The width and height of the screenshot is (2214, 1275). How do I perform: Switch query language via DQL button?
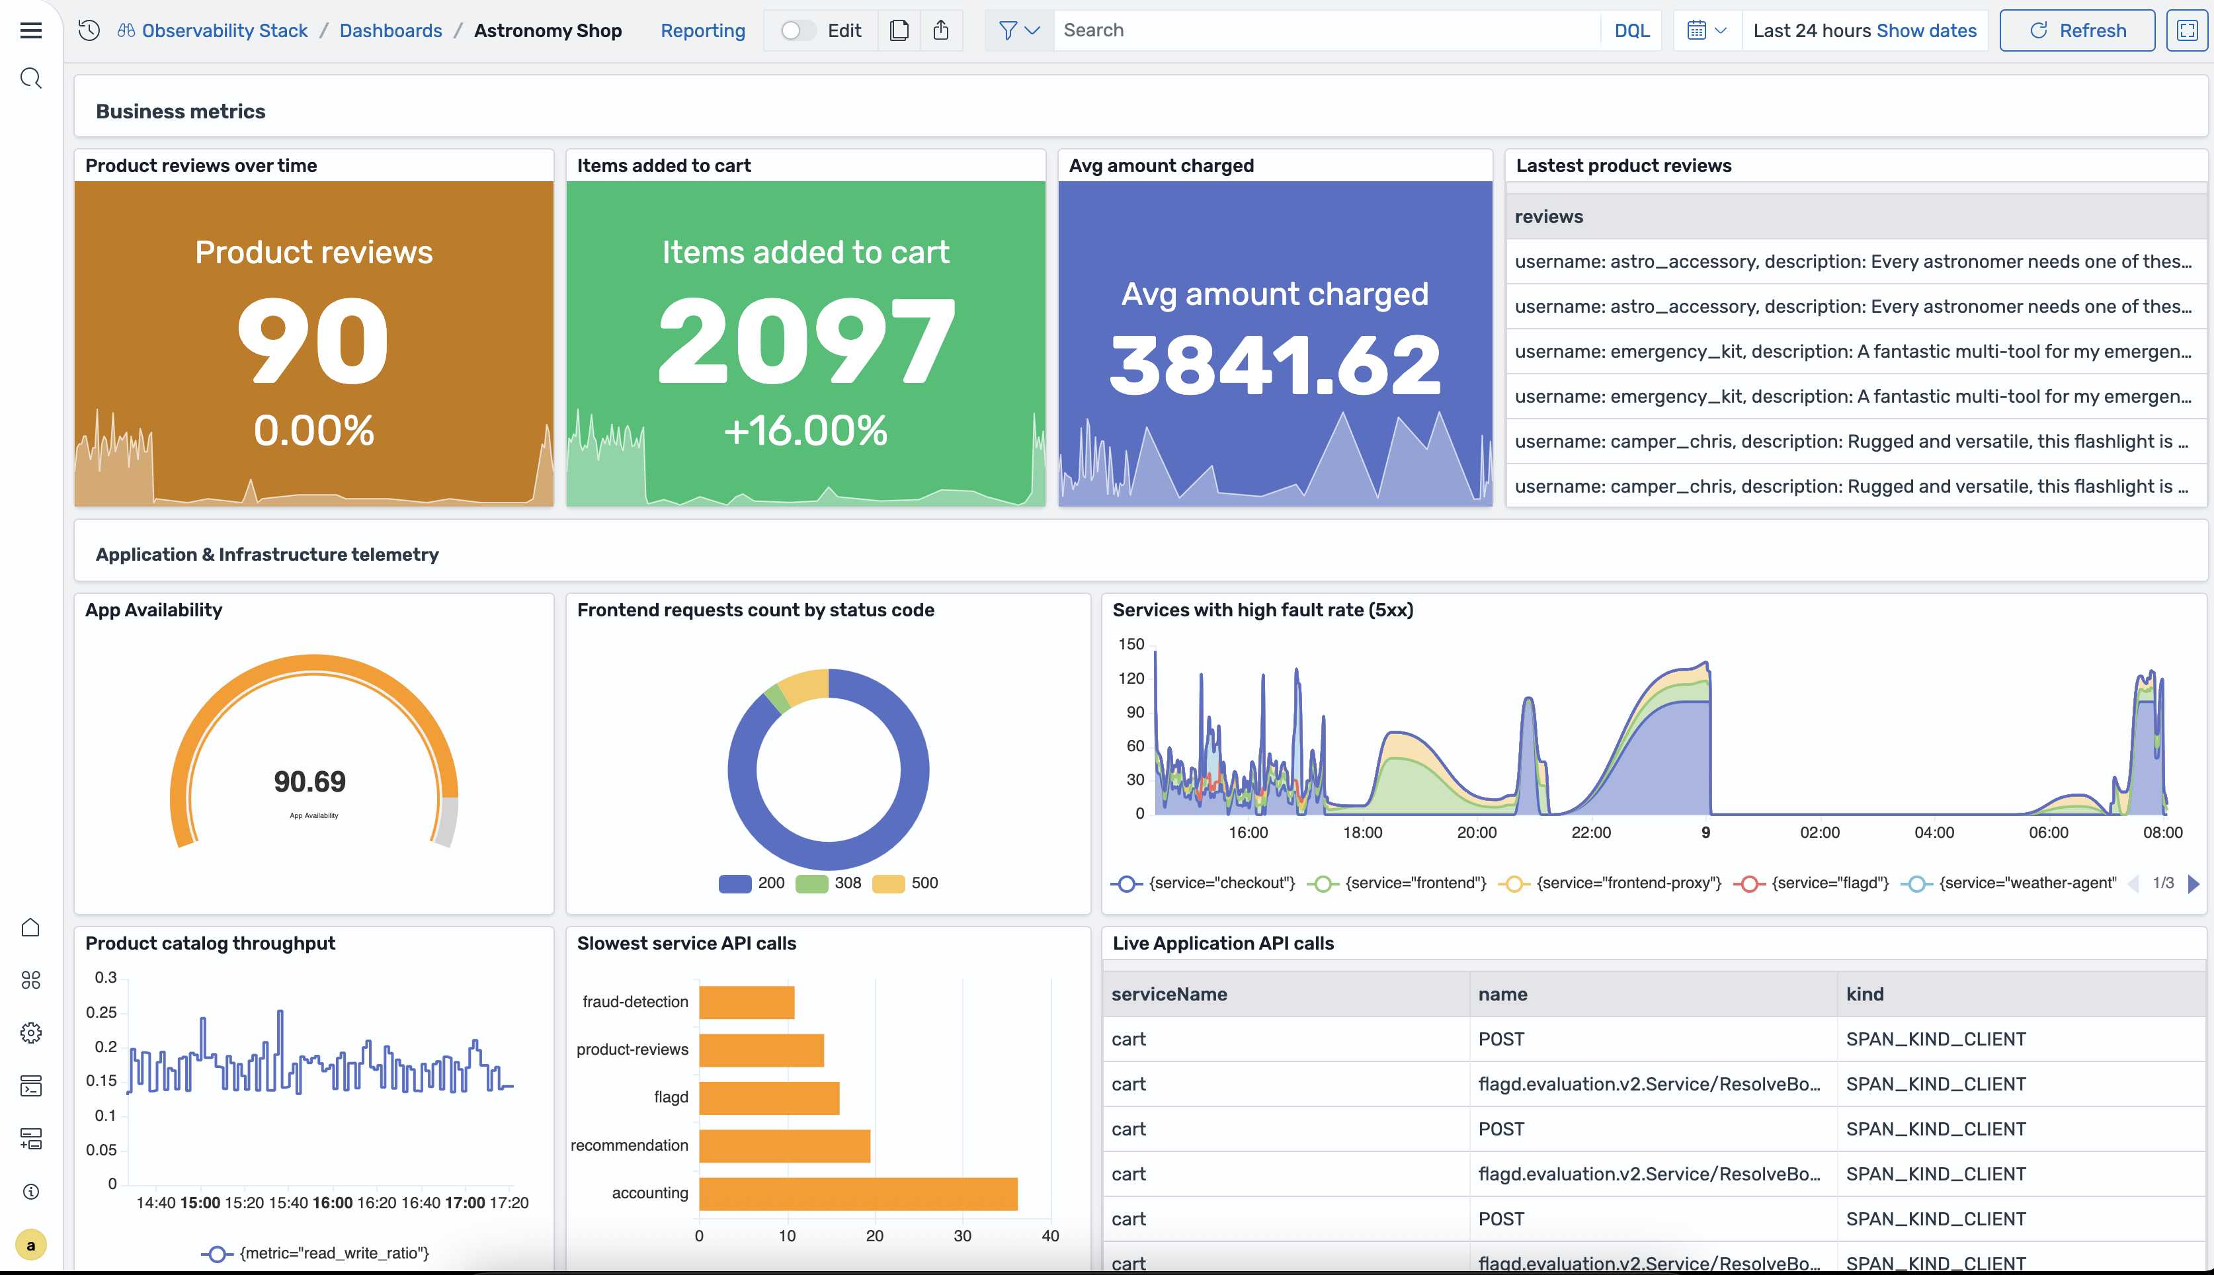(1632, 30)
